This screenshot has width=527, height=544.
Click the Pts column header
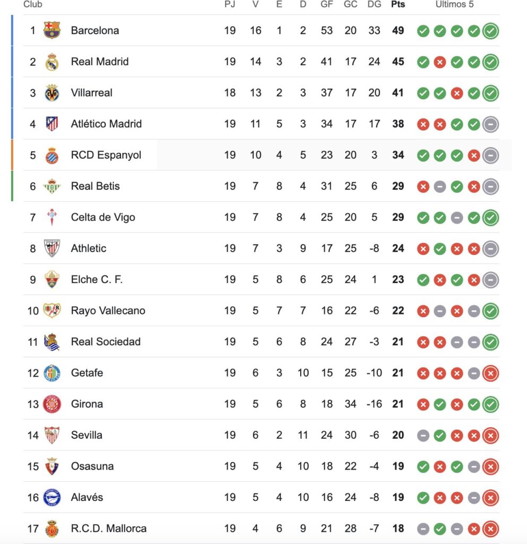pyautogui.click(x=397, y=4)
